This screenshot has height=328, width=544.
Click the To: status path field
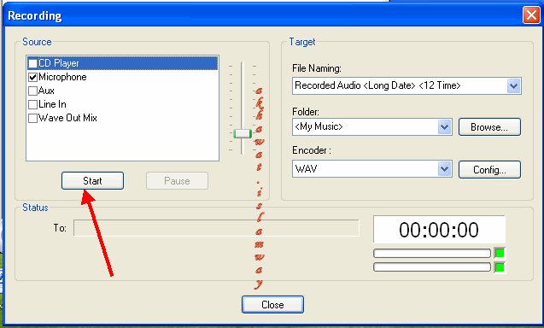(216, 228)
